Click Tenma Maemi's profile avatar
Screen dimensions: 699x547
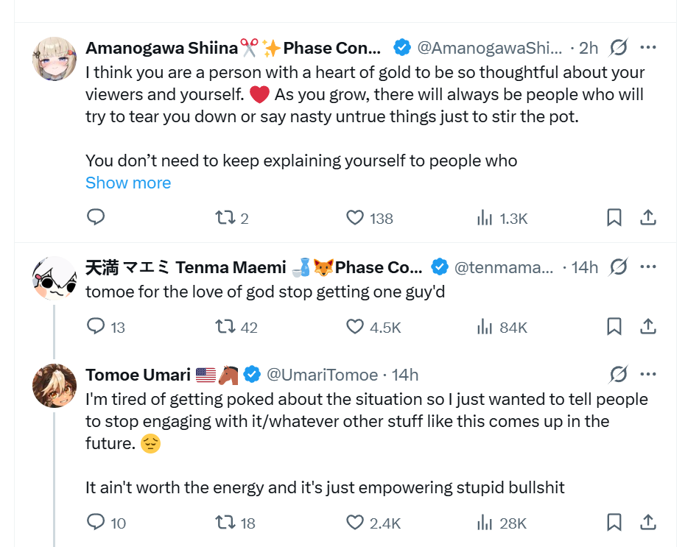55,279
